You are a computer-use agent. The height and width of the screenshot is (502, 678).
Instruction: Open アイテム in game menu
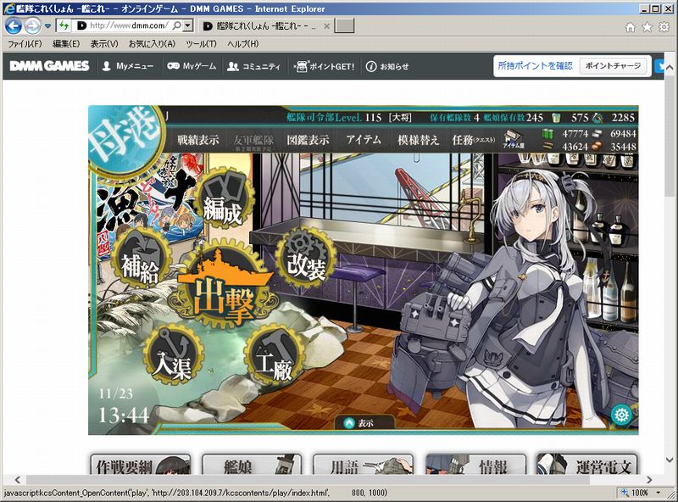[364, 140]
